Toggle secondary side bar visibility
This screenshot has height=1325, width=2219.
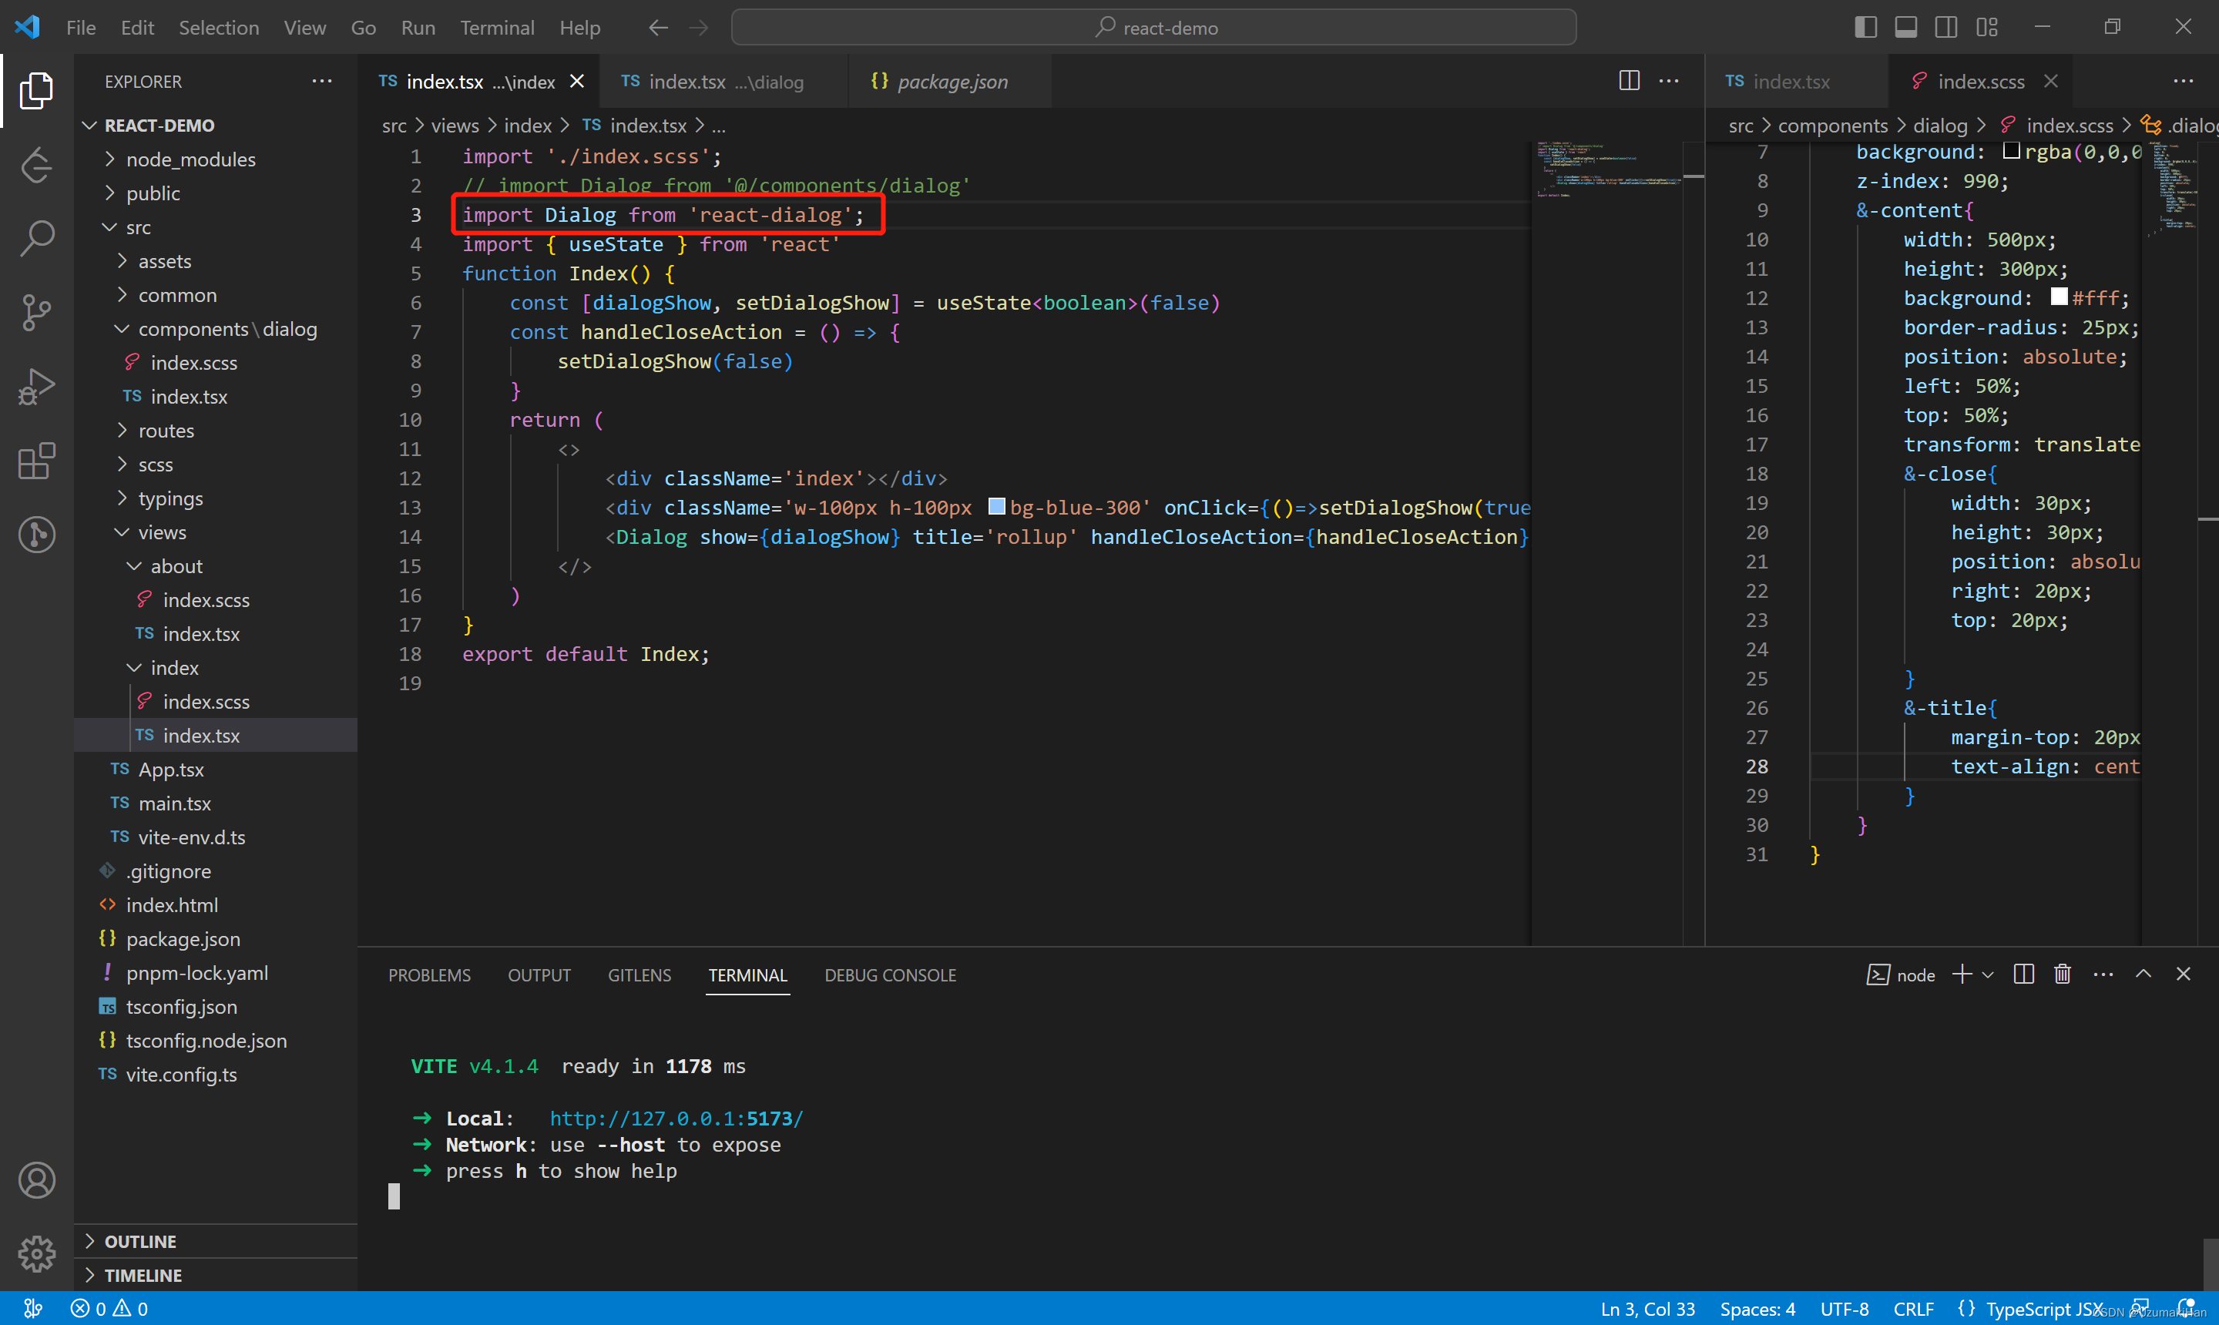[1945, 27]
